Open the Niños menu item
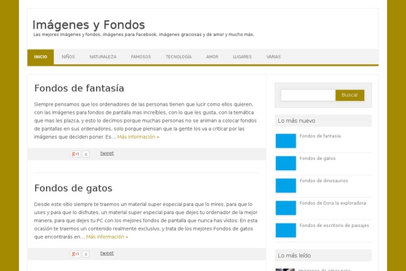Screen dimensions: 406x271 pyautogui.click(x=68, y=57)
